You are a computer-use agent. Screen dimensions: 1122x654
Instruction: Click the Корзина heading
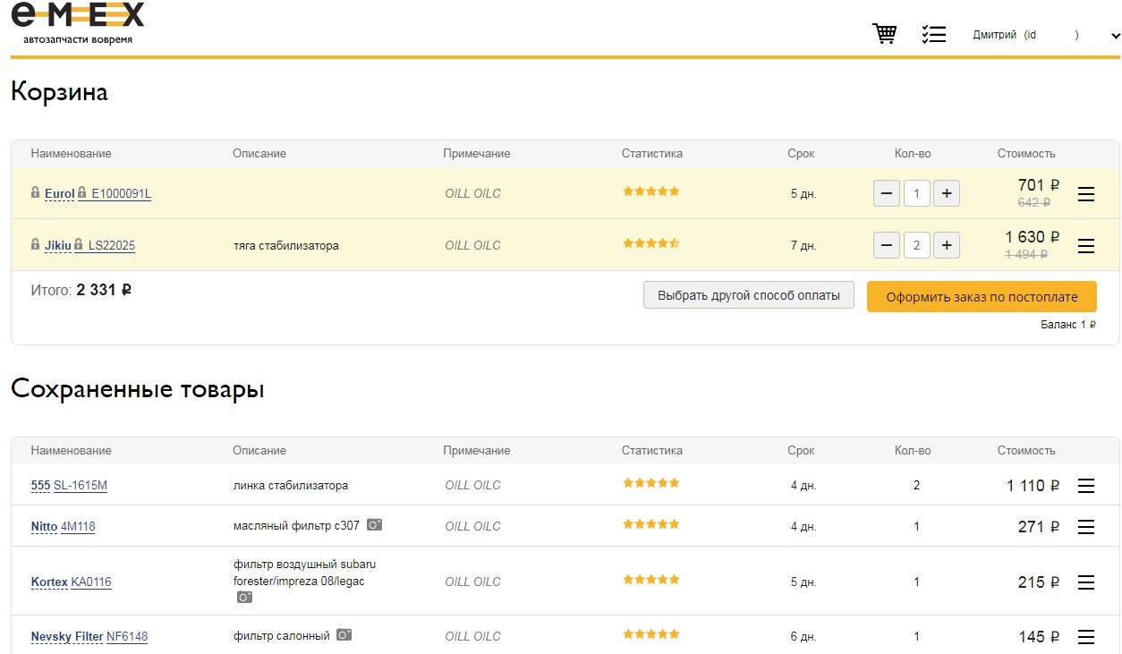(59, 92)
